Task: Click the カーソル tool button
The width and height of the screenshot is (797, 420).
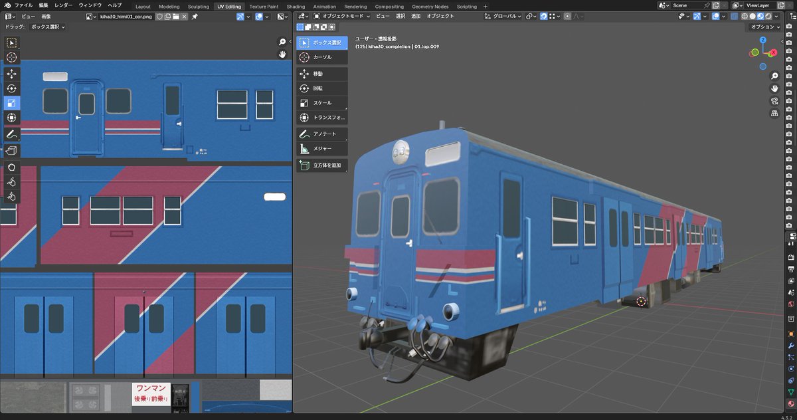Action: 322,57
